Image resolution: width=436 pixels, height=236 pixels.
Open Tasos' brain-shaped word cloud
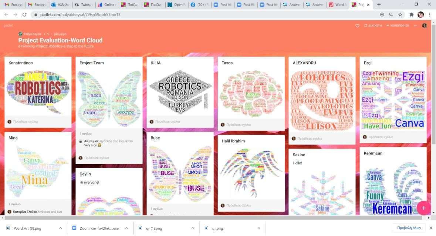[251, 93]
